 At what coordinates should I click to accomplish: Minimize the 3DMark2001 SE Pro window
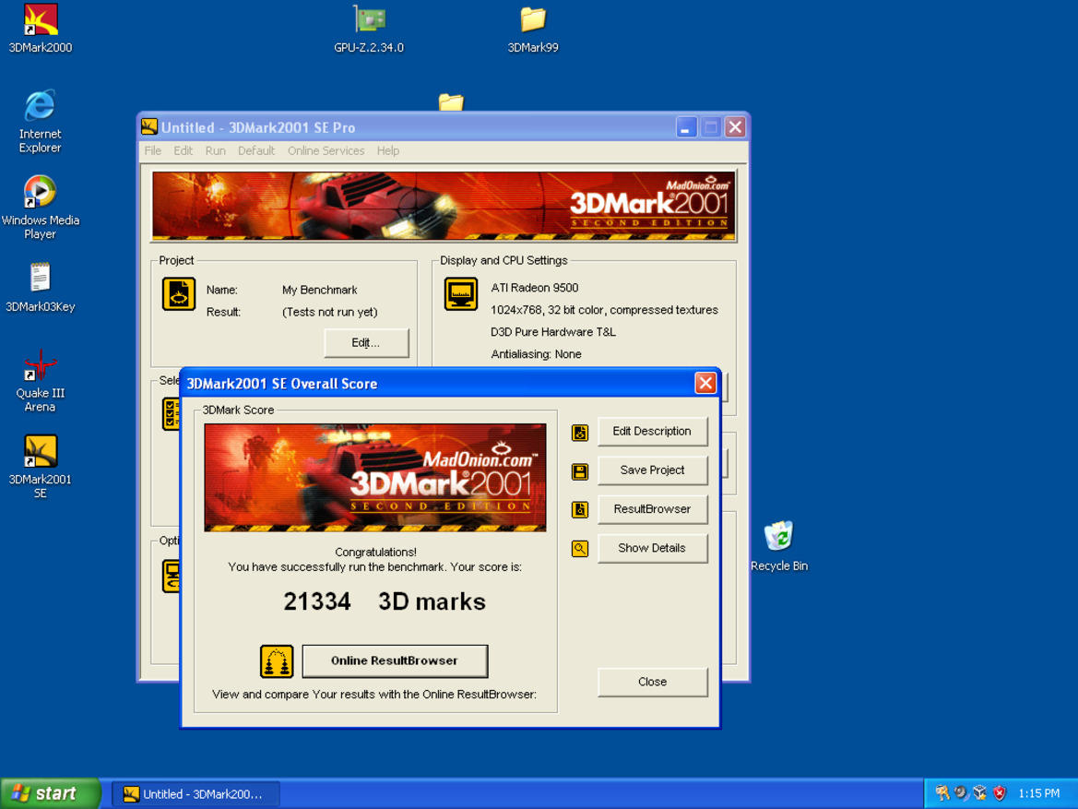[x=686, y=127]
